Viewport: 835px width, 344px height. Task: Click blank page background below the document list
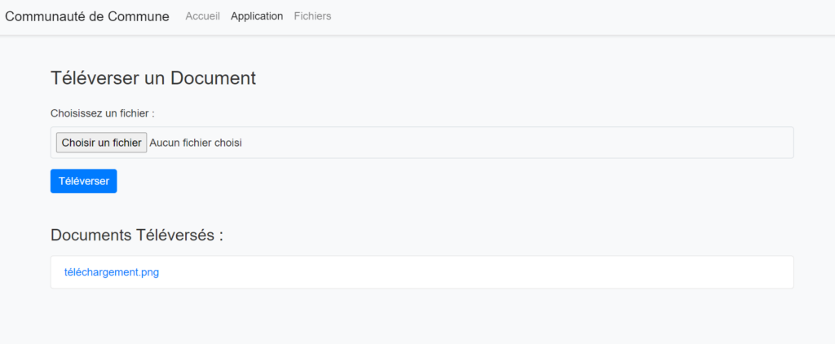click(x=408, y=318)
